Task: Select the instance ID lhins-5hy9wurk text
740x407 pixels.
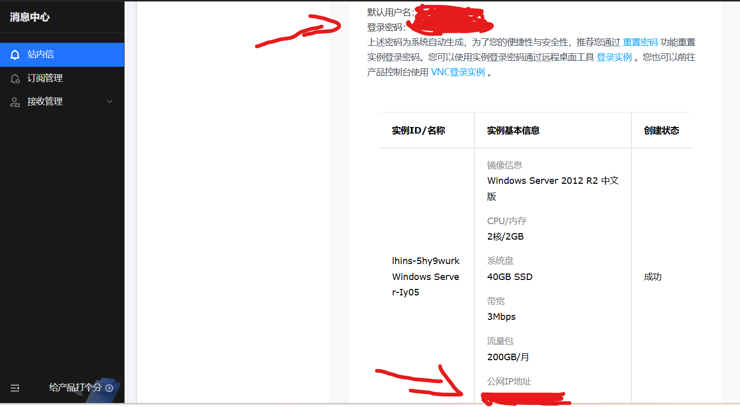Action: click(x=426, y=261)
